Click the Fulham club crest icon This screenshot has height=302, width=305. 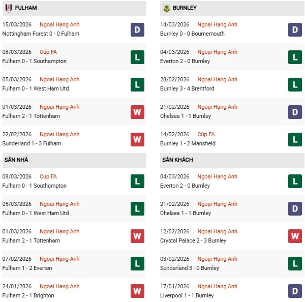[x=9, y=8]
